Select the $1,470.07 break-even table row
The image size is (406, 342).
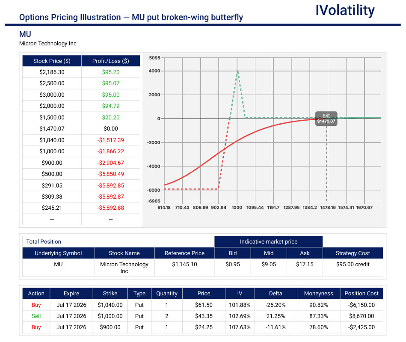(x=81, y=129)
